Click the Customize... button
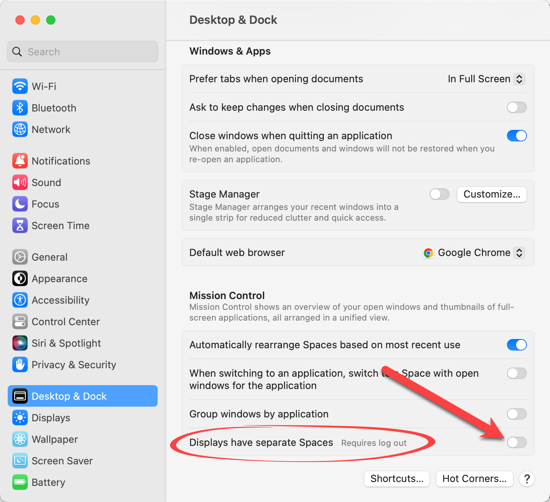 (x=492, y=194)
